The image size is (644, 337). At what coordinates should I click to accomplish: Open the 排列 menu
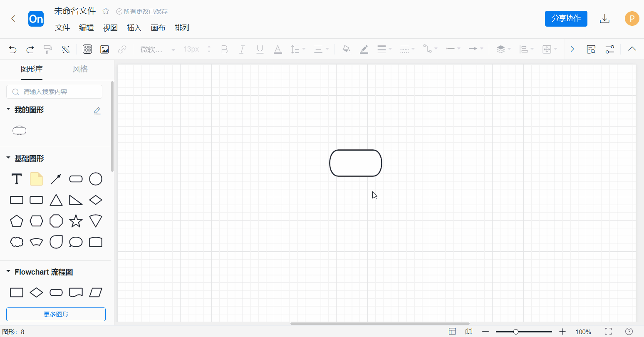[x=182, y=27]
